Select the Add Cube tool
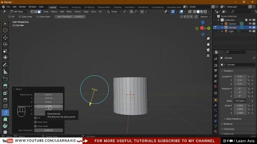This screenshot has width=257, height=144. pos(5,79)
